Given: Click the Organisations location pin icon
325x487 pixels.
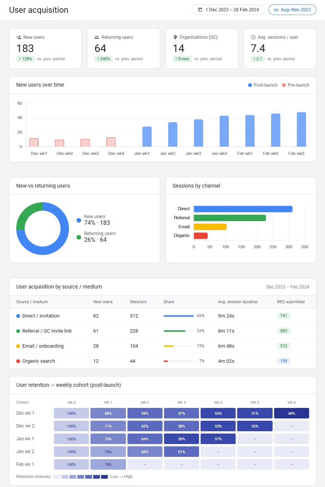Looking at the screenshot, I should (x=175, y=37).
